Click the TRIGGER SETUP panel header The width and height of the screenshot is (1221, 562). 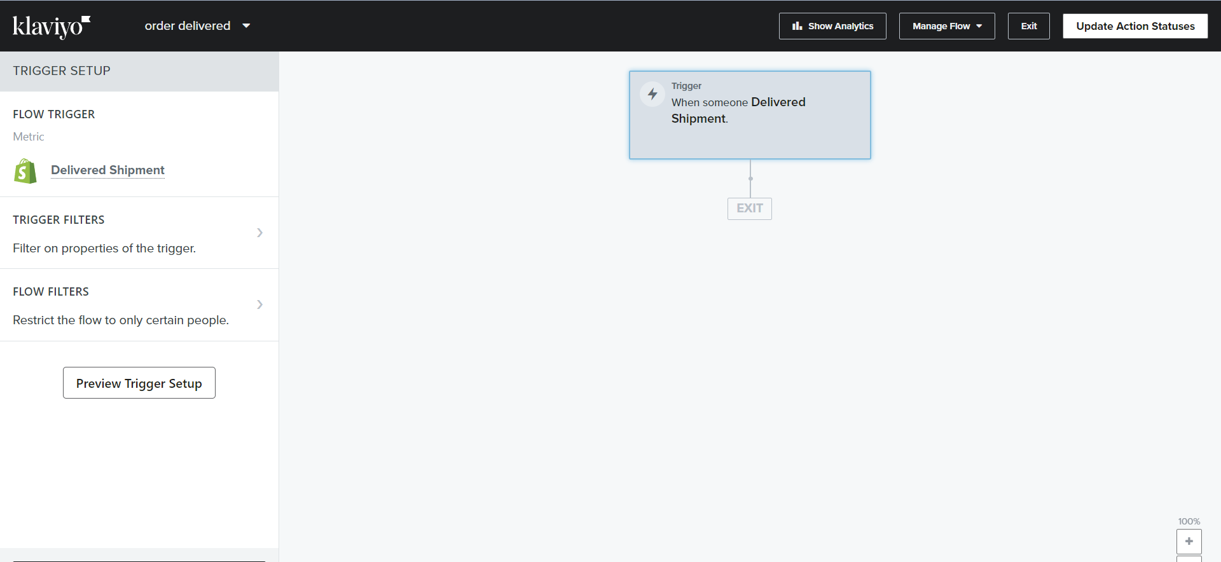[139, 71]
